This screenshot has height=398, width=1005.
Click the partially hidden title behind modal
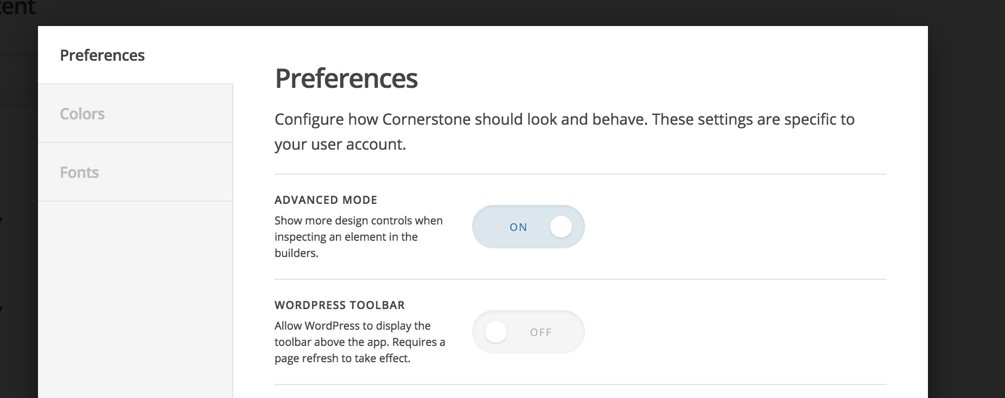tap(17, 8)
